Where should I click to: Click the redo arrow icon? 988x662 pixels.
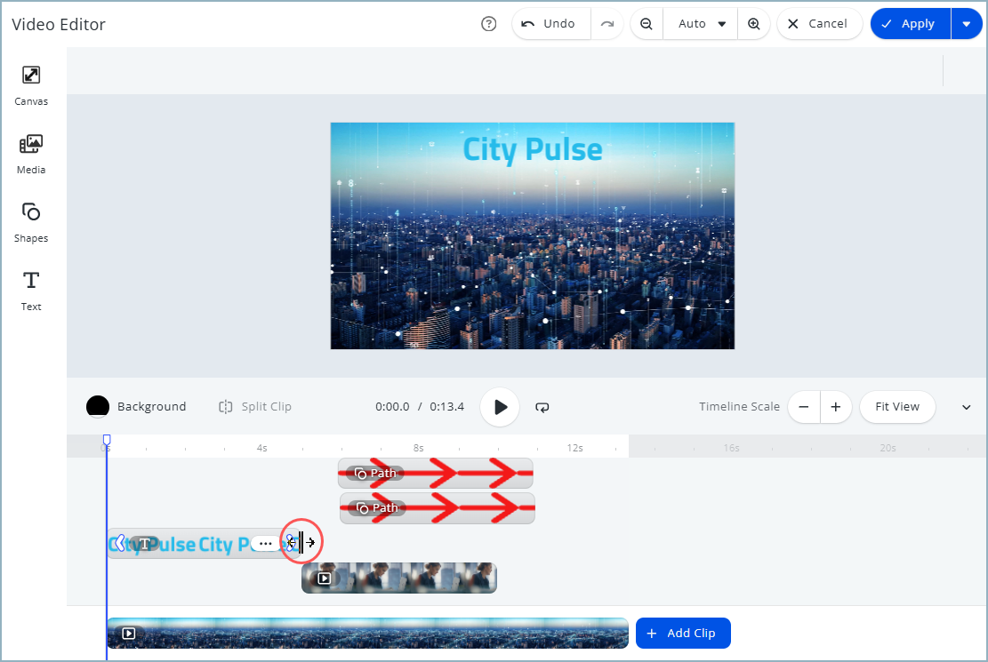pyautogui.click(x=607, y=24)
